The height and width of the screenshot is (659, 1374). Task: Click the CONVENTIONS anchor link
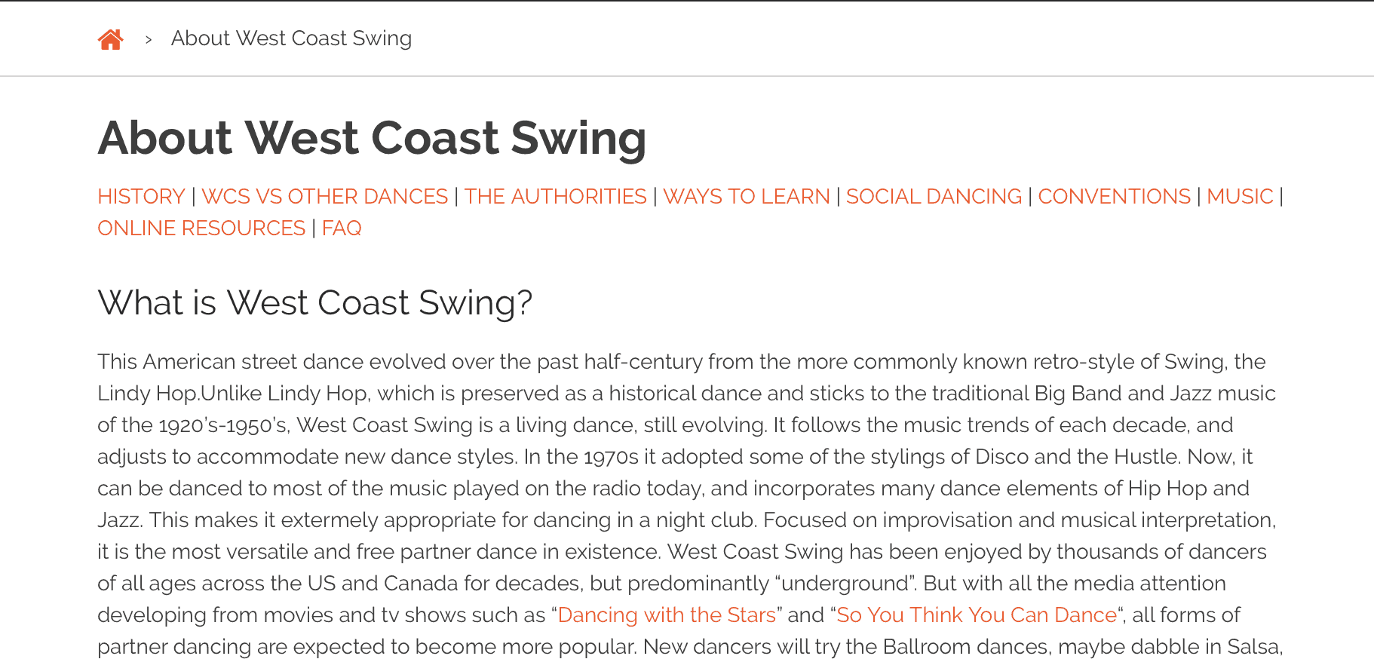(1114, 196)
